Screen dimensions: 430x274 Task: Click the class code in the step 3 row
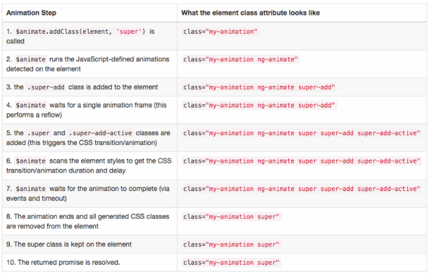click(x=259, y=87)
